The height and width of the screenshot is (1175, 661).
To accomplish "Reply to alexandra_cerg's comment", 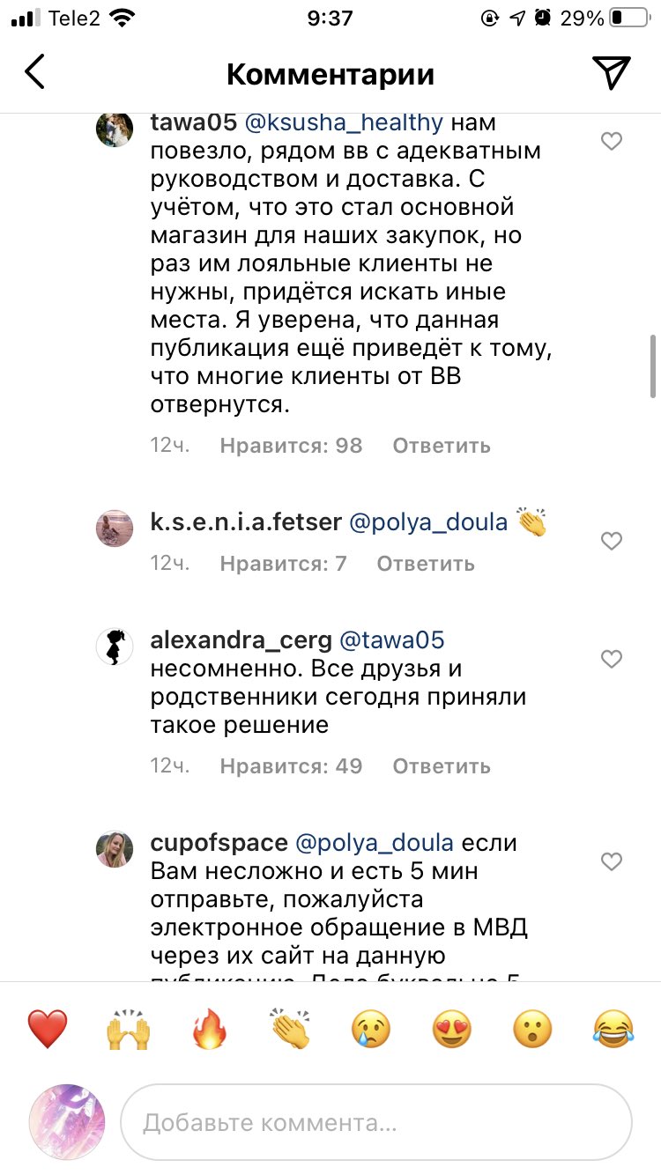I will click(x=441, y=766).
